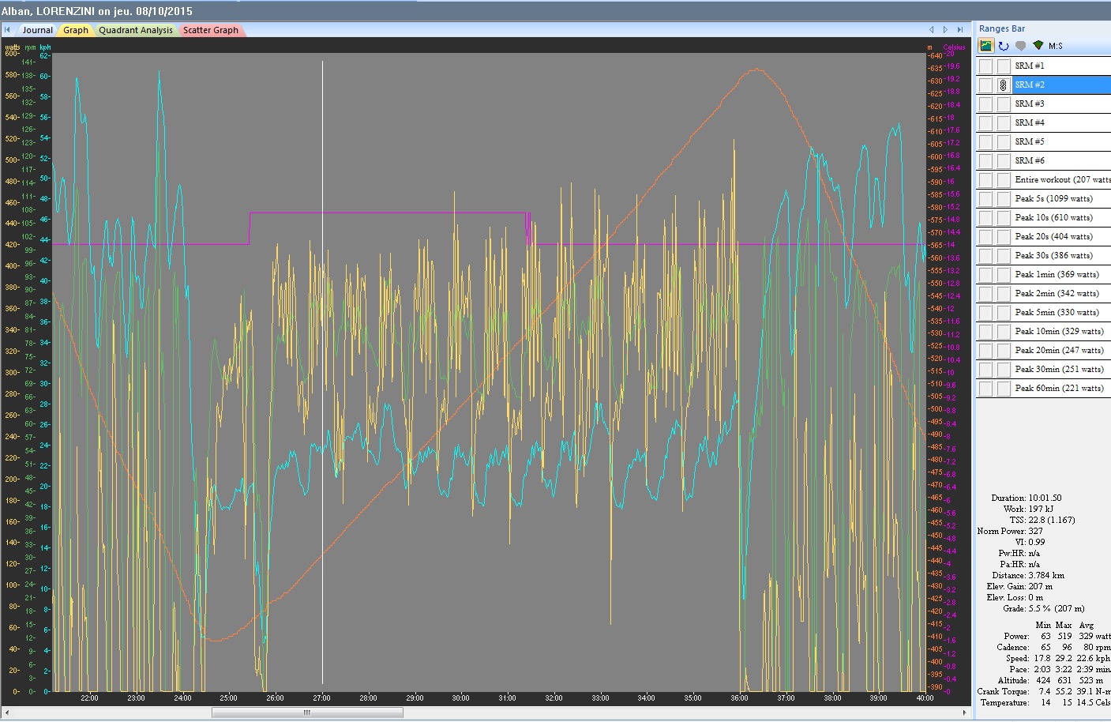Click the blue circular refresh arrow icon
Viewport: 1111px width, 722px height.
click(1004, 46)
